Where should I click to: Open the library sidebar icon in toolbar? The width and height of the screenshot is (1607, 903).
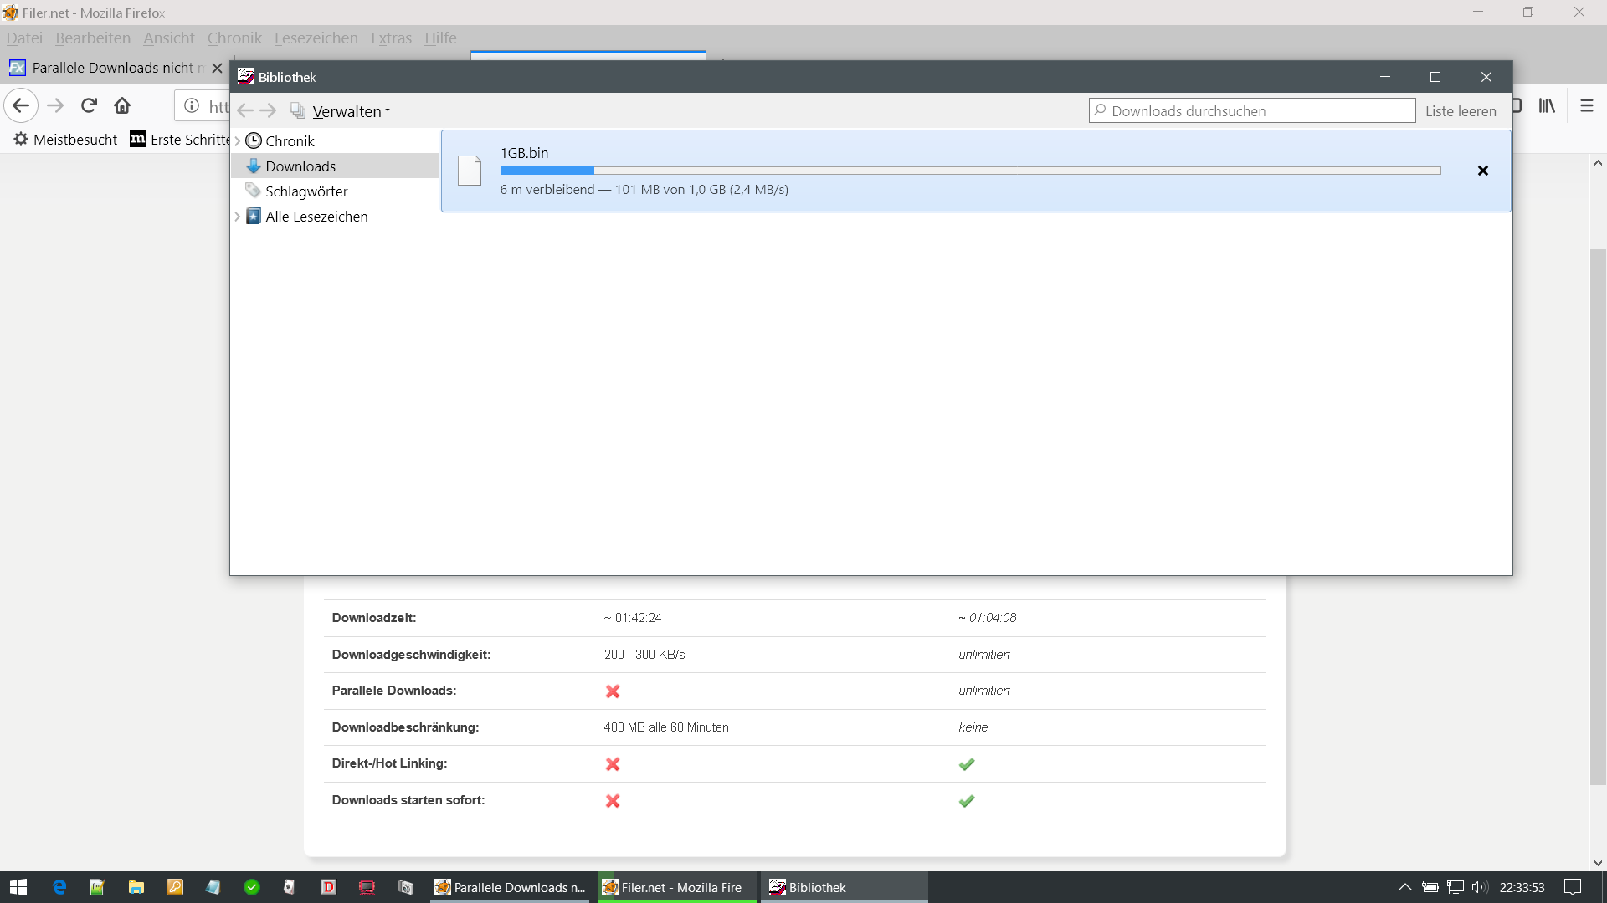pos(1546,105)
